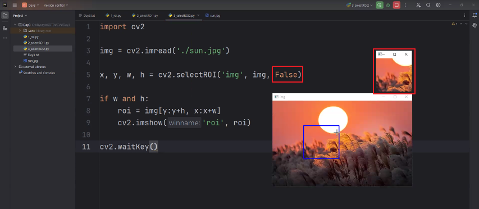Switch to the 1_roi.py editor tab
Viewport: 479px width, 209px height.
tap(113, 15)
